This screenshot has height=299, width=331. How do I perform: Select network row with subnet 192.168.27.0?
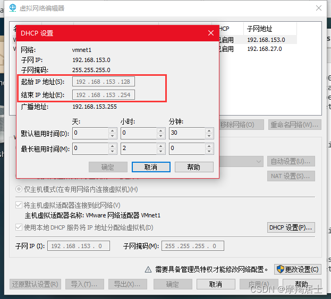pos(258,49)
